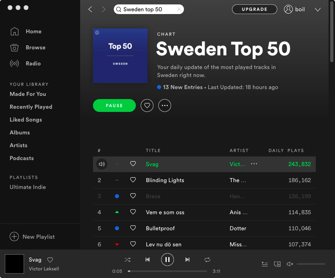This screenshot has height=278, width=335.
Task: Click the song progress bar
Action: tap(167, 271)
